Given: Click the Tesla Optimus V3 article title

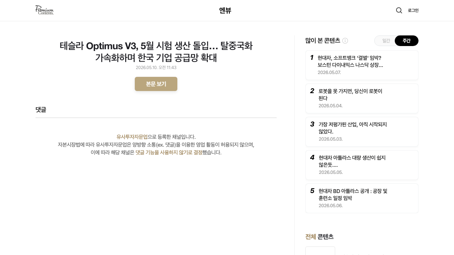Looking at the screenshot, I should pyautogui.click(x=156, y=52).
